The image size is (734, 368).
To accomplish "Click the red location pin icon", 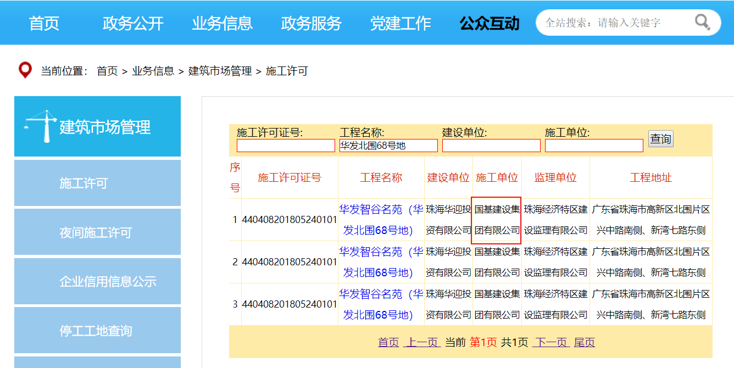I will [x=25, y=70].
